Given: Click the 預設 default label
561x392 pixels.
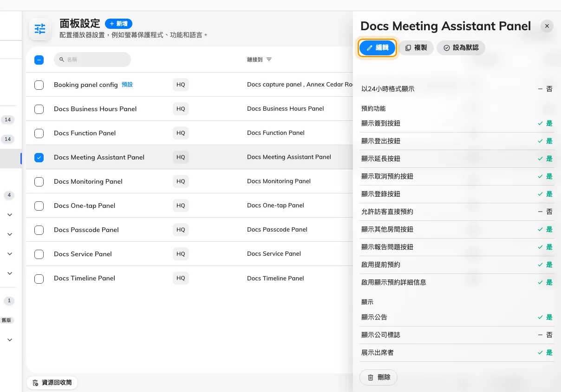Looking at the screenshot, I should (x=127, y=85).
